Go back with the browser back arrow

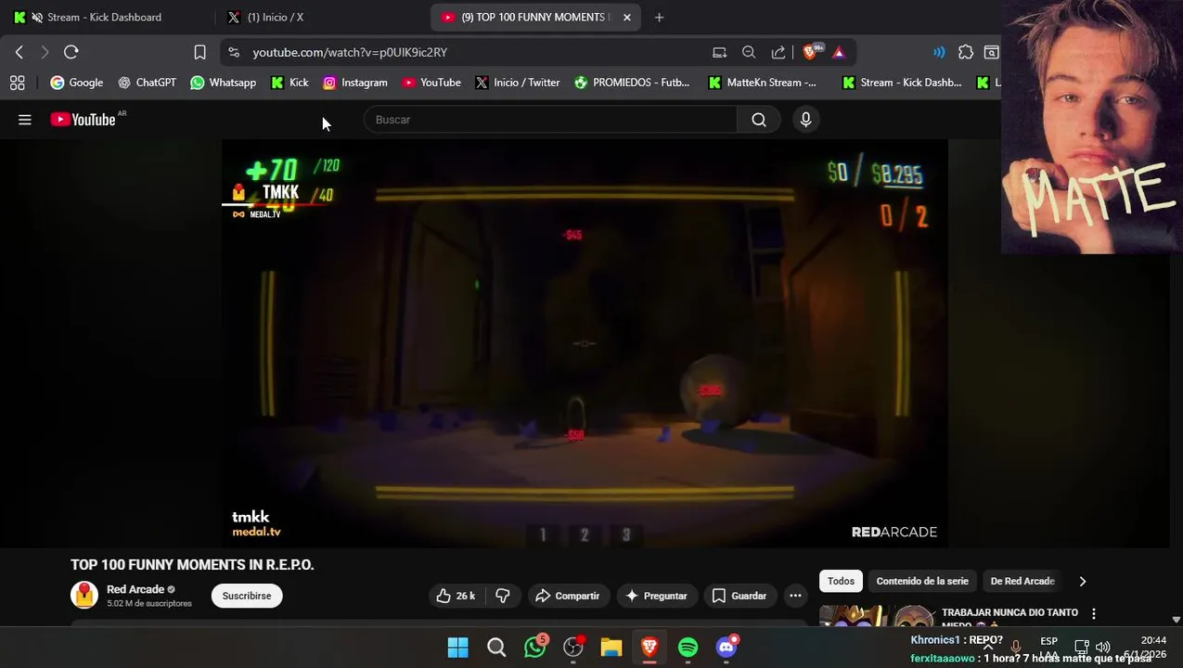click(19, 52)
